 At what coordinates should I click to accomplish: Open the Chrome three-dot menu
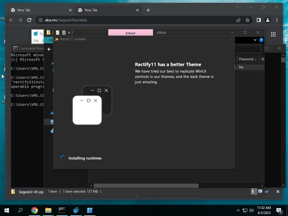277,20
